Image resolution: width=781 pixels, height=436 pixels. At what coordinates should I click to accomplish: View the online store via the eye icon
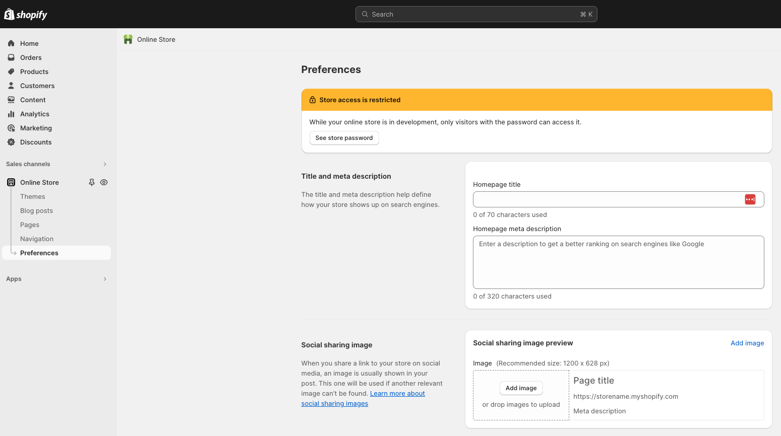104,182
